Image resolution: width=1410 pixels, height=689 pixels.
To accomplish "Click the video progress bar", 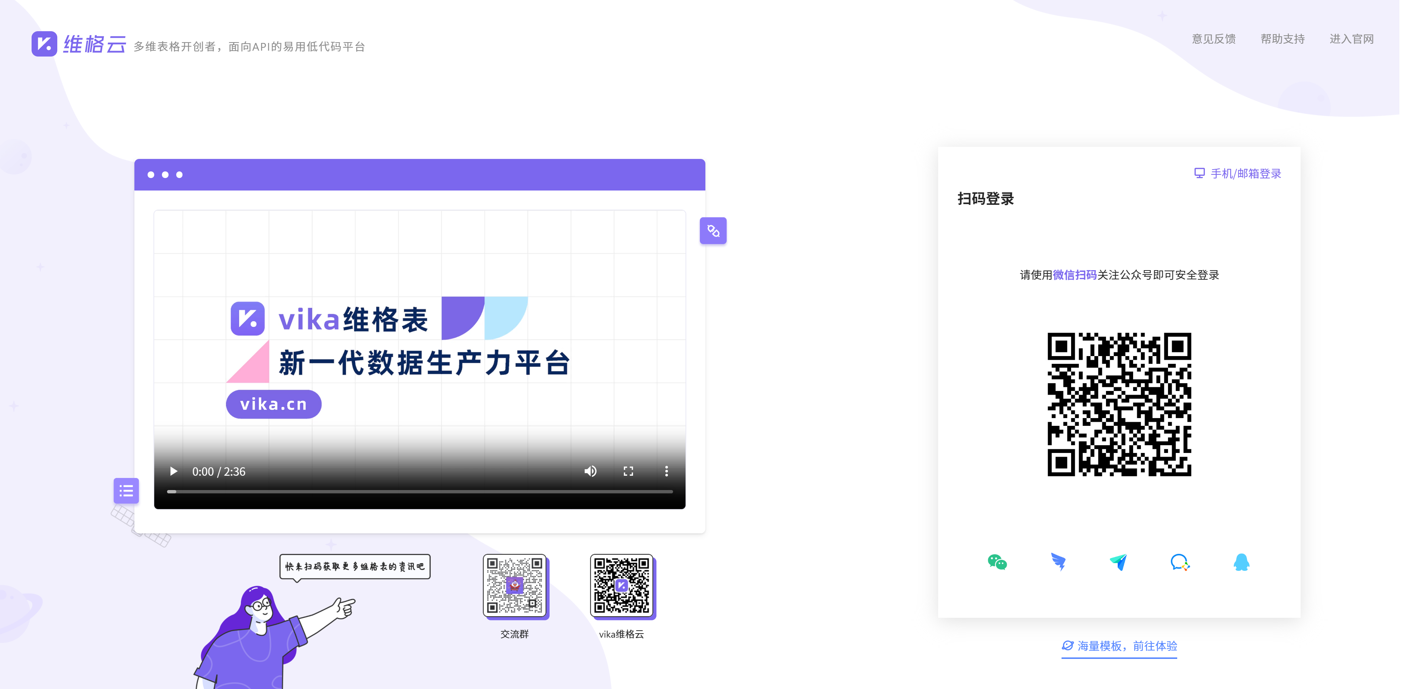I will [420, 492].
